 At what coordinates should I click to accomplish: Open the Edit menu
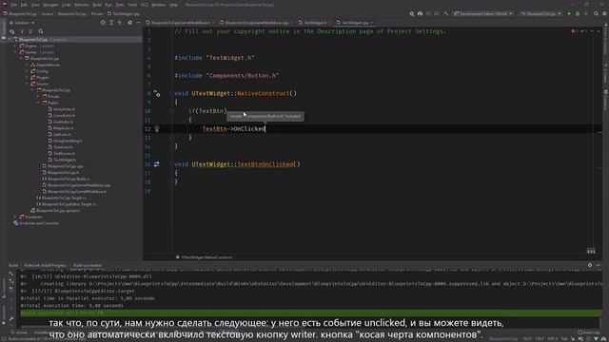24,5
